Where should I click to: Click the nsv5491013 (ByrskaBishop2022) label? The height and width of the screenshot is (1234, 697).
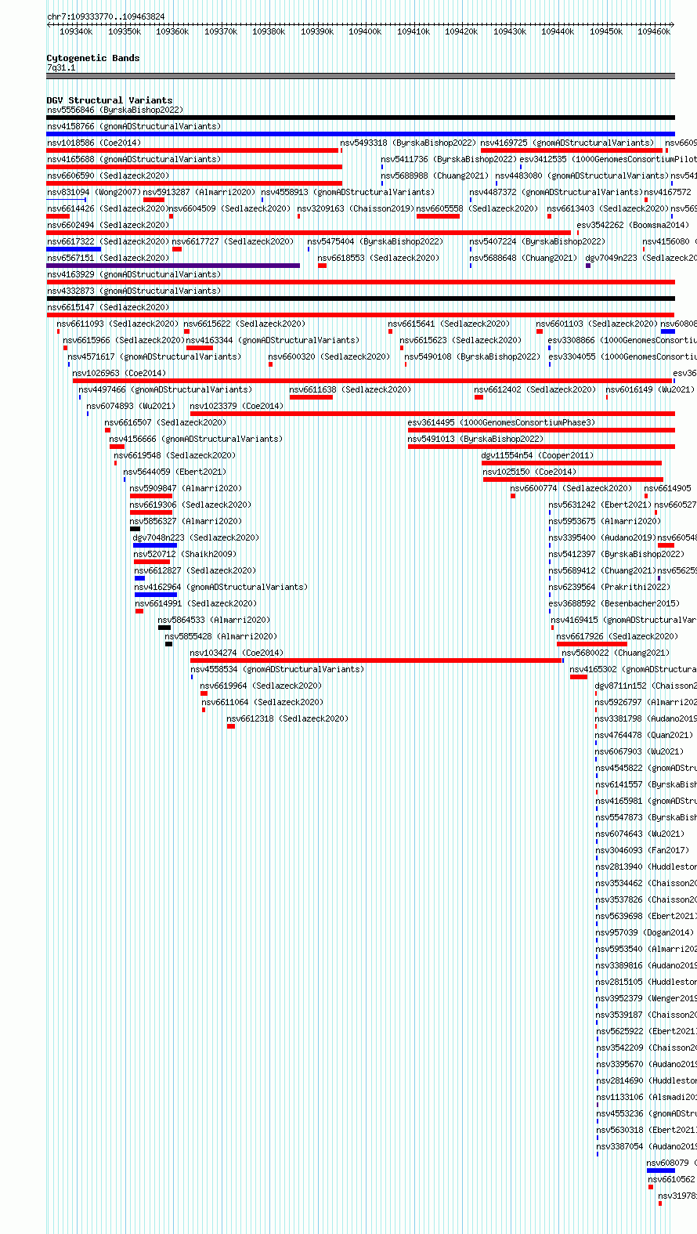(475, 439)
